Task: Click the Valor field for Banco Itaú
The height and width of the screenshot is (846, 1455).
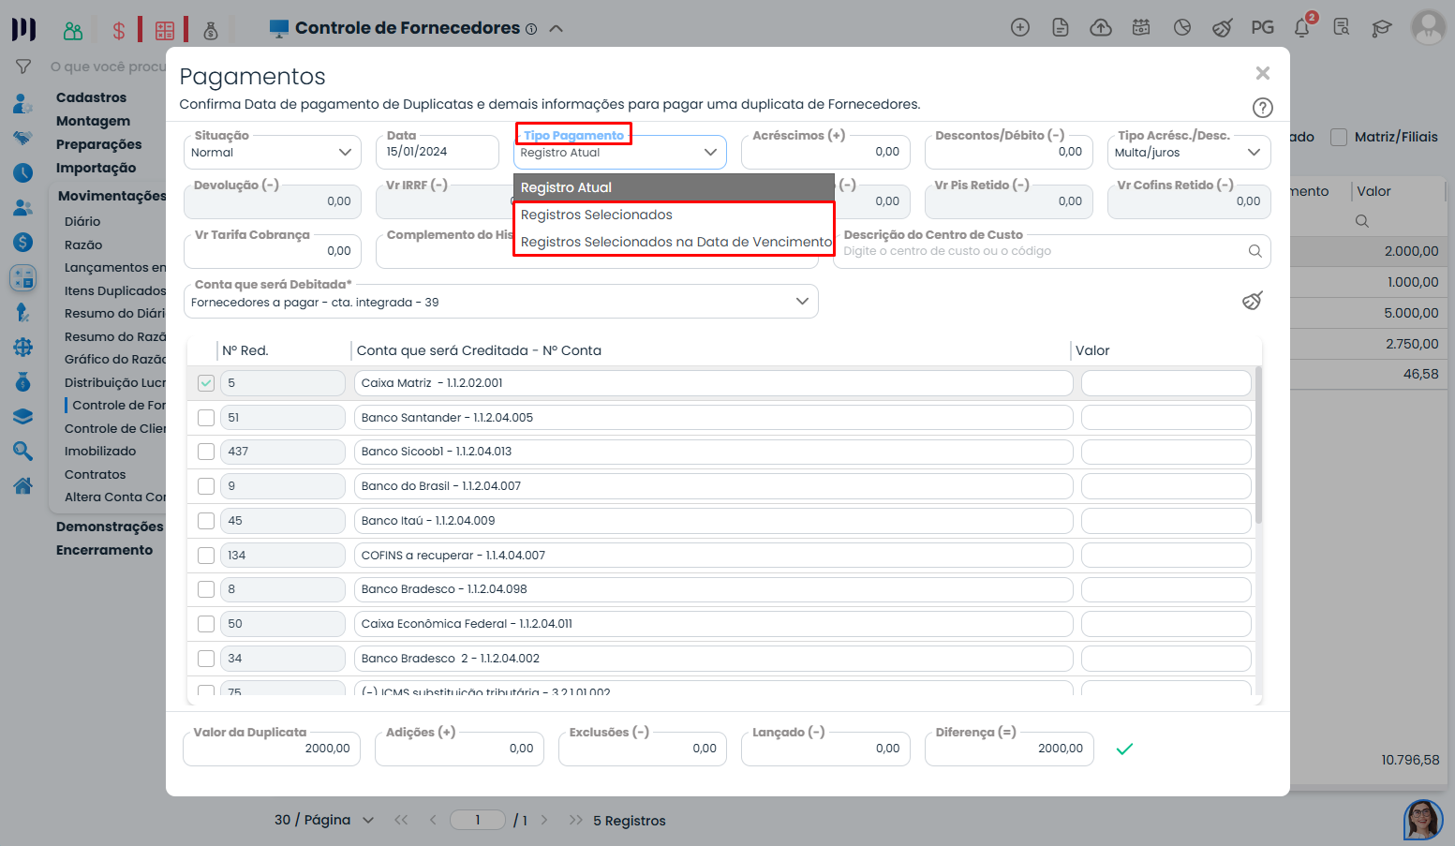Action: point(1165,521)
